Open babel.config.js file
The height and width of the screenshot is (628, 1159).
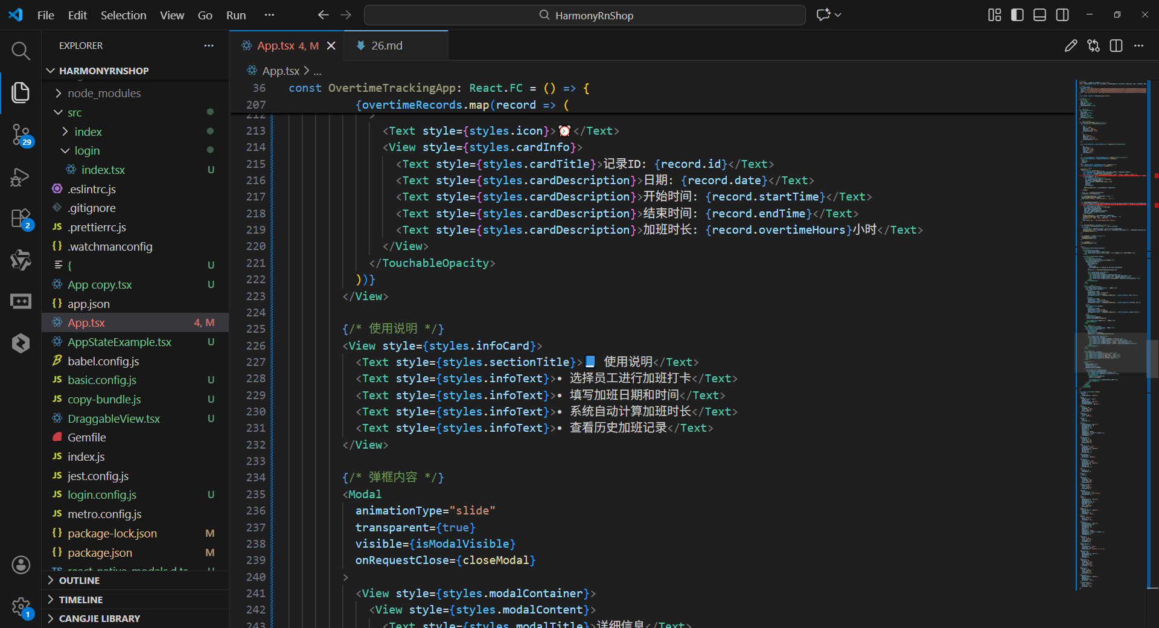(x=135, y=361)
